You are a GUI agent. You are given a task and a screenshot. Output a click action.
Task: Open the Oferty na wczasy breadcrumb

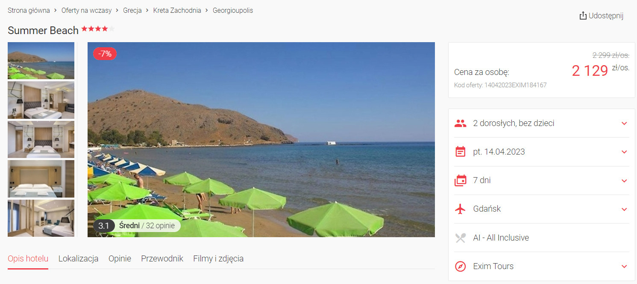(x=86, y=10)
